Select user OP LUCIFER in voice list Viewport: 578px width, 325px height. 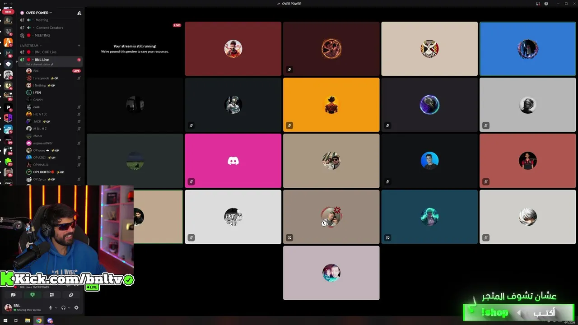(x=53, y=172)
